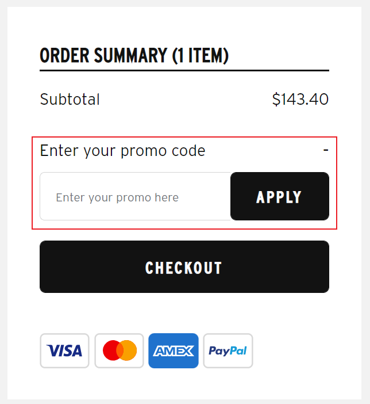Collapse promo code section via minus icon
Viewport: 370px width, 404px height.
click(x=326, y=150)
